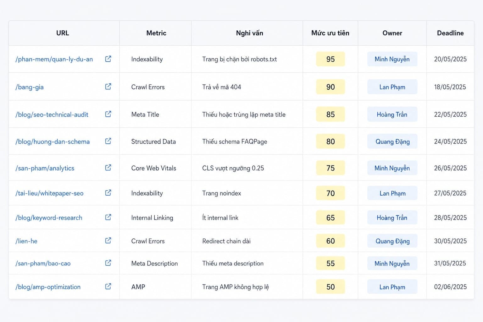483x322 pixels.
Task: Select 'CLS vượt ngưỡng 0.25' cell
Action: [247, 168]
